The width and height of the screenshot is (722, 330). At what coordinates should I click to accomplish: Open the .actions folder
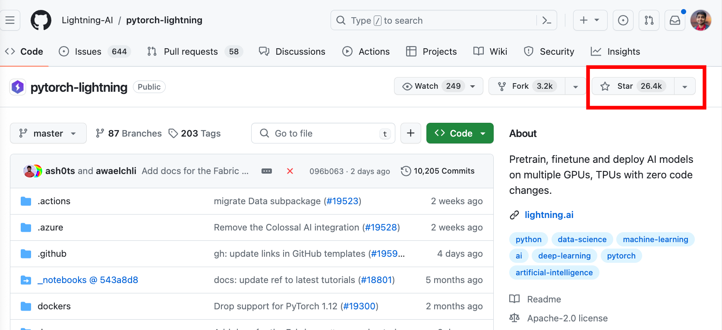(54, 201)
